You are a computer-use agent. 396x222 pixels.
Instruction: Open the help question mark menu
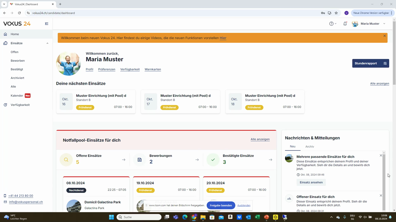click(x=333, y=24)
